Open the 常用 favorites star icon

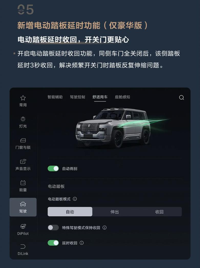pos(23,98)
